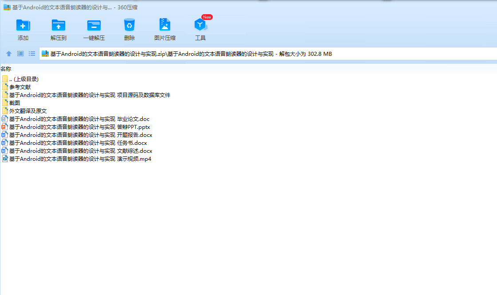497x295 pixels.
Task: Click the 删除 (Delete) recycle icon
Action: (x=129, y=25)
